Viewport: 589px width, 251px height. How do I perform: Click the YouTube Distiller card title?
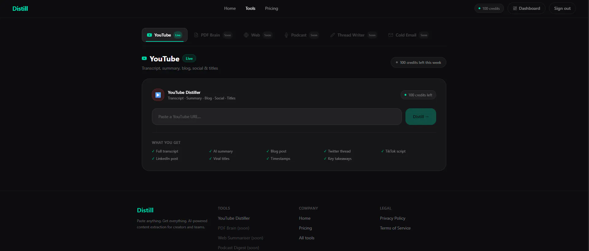184,92
